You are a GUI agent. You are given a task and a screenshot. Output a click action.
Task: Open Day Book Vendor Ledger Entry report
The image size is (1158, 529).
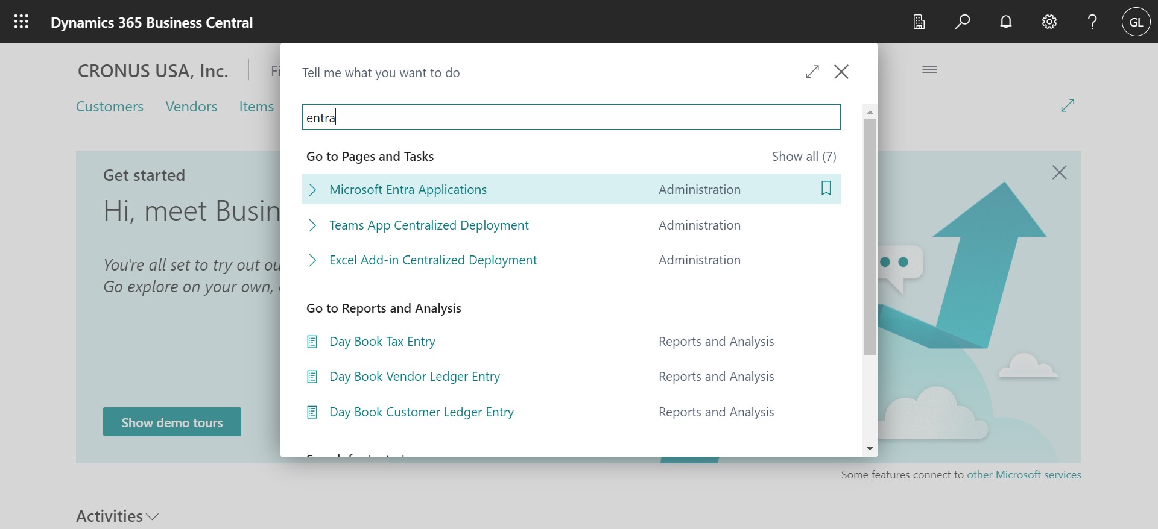(x=414, y=376)
